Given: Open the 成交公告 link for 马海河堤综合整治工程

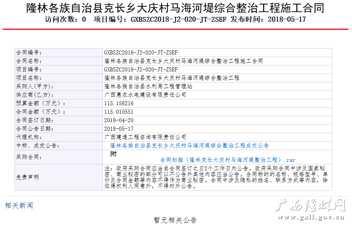Looking at the screenshot, I should (189, 146).
